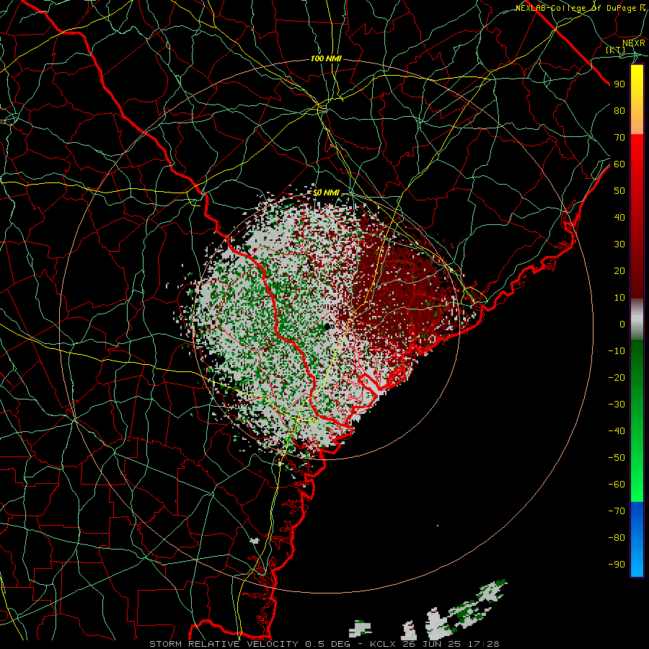Click the -40 value on velocity scale

pyautogui.click(x=617, y=431)
